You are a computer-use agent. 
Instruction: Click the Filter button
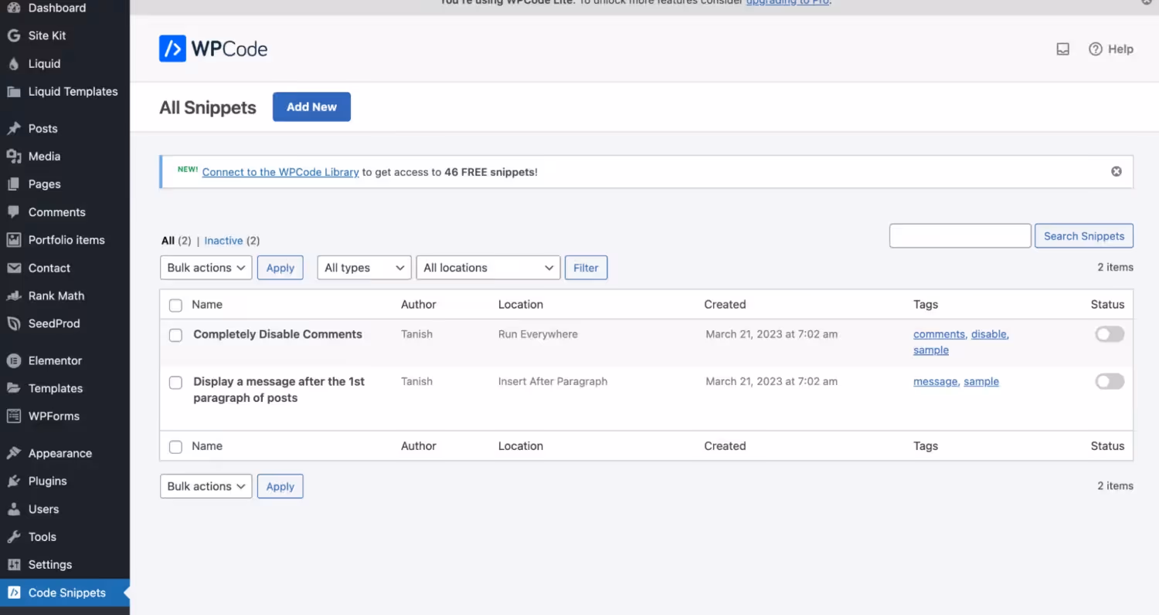pyautogui.click(x=586, y=268)
